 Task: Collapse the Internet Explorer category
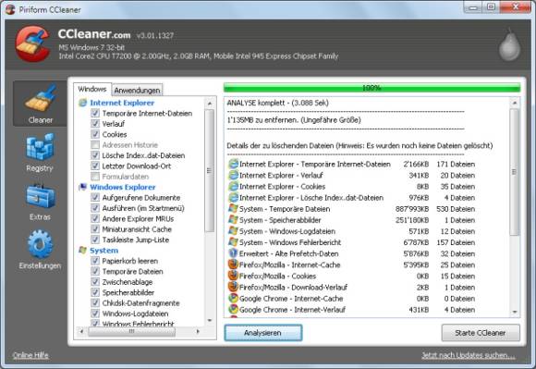coord(122,103)
